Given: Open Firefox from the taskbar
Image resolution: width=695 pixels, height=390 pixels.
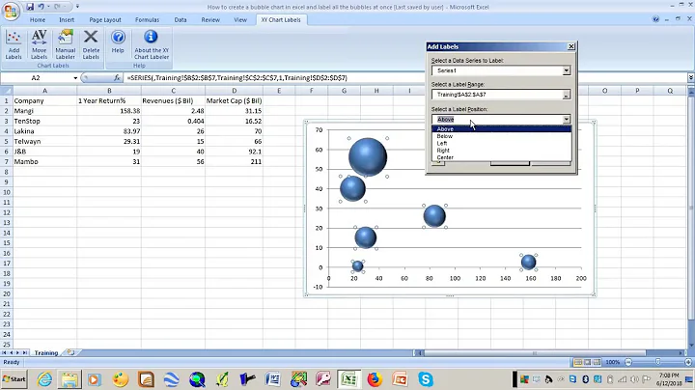Looking at the screenshot, I should click(x=375, y=379).
